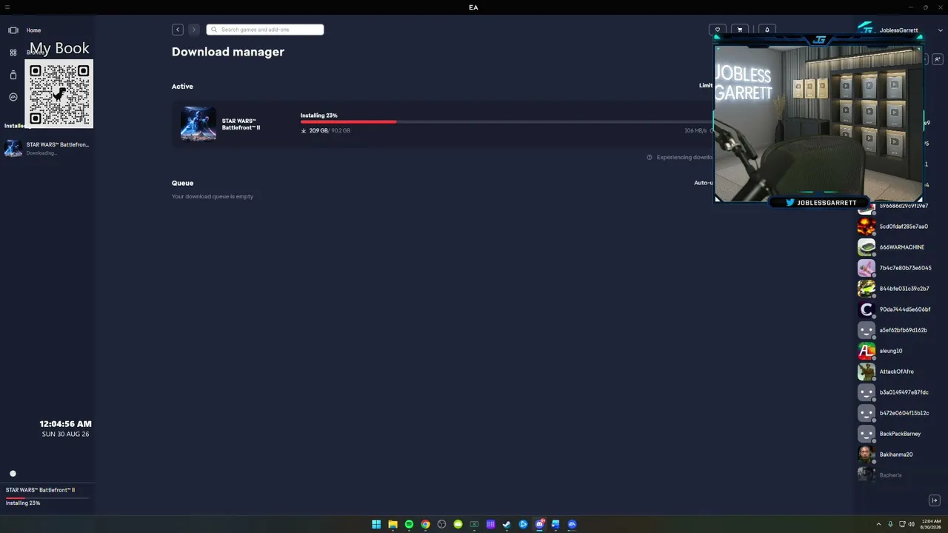The image size is (948, 533).
Task: Open the Windows Start button
Action: (376, 524)
